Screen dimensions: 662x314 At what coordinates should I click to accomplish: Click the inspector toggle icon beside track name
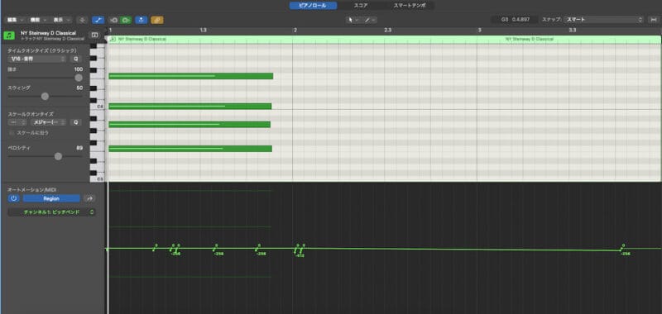click(x=94, y=35)
